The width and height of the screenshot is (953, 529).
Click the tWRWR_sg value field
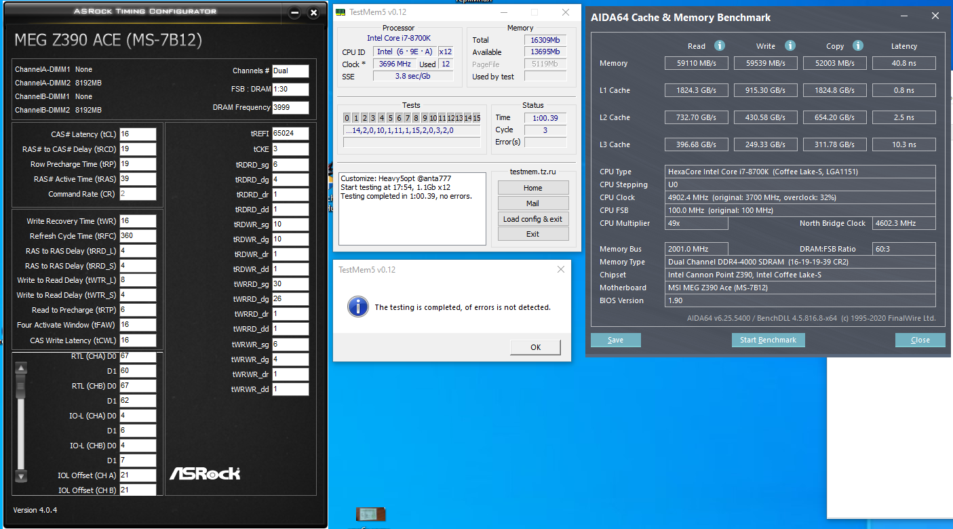290,345
